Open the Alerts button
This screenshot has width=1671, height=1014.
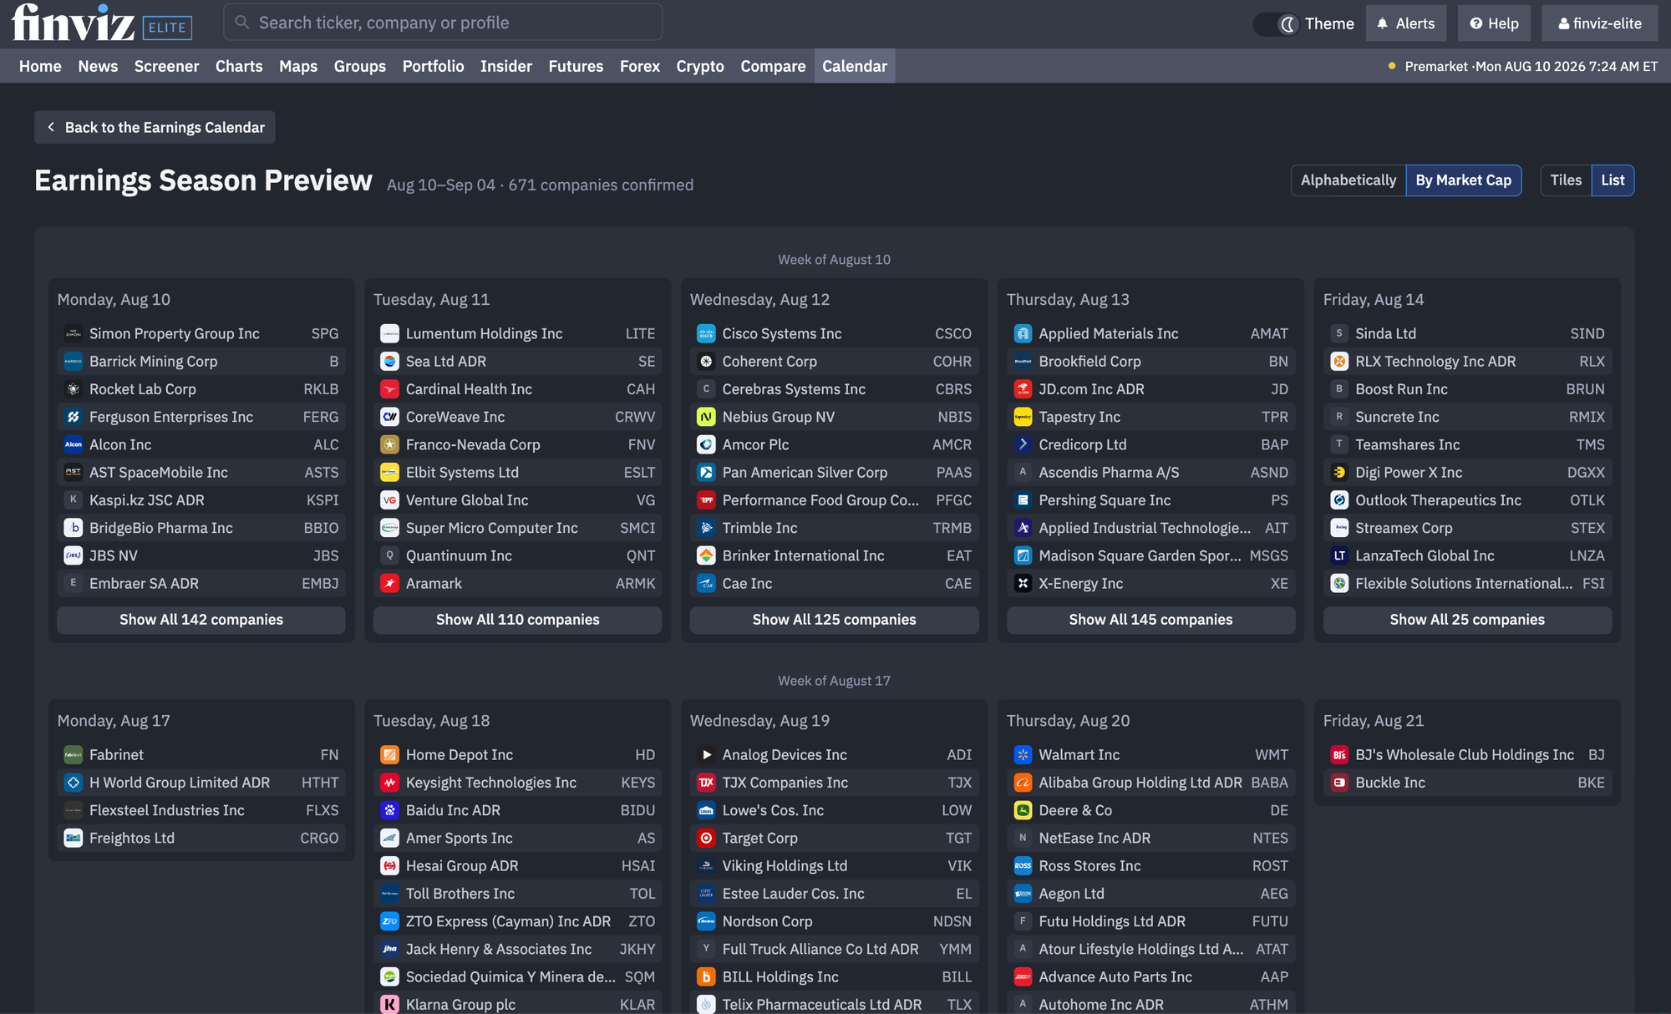coord(1406,23)
